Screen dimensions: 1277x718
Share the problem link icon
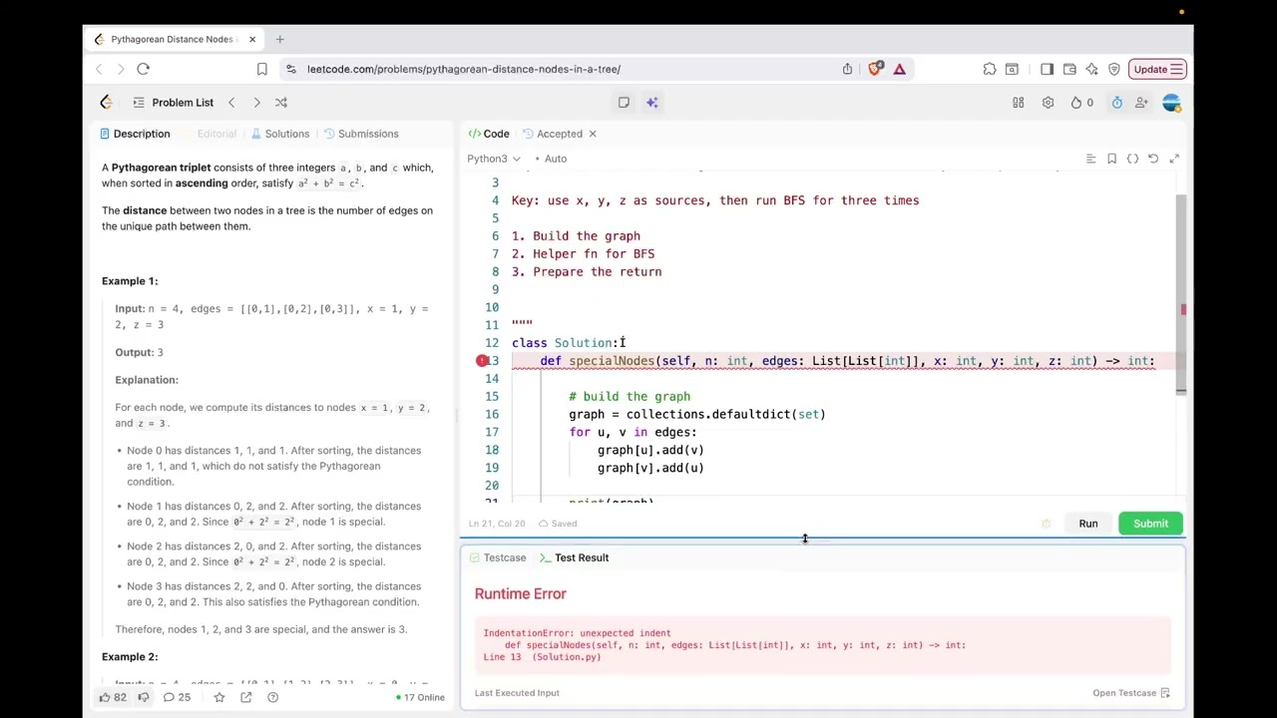[x=245, y=697]
